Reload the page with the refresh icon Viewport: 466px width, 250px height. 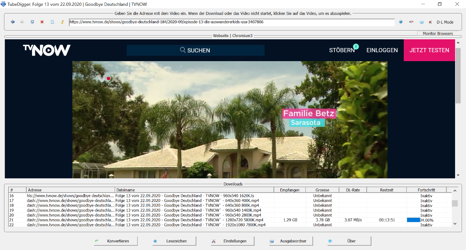[32, 22]
